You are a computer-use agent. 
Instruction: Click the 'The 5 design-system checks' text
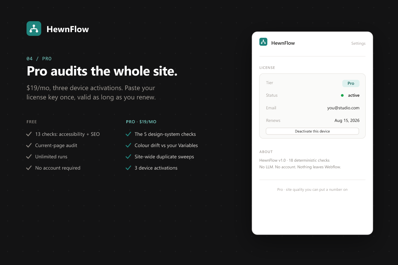[165, 134]
